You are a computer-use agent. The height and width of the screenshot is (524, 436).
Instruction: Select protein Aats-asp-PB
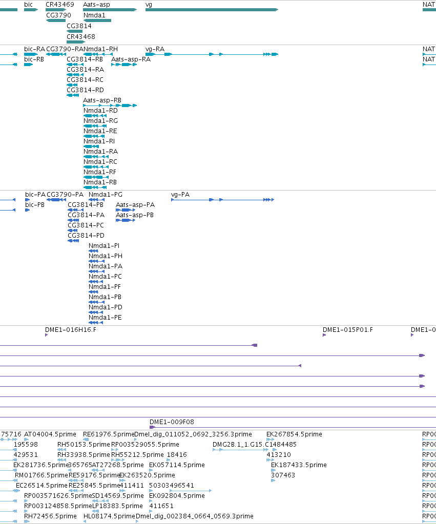pyautogui.click(x=126, y=220)
